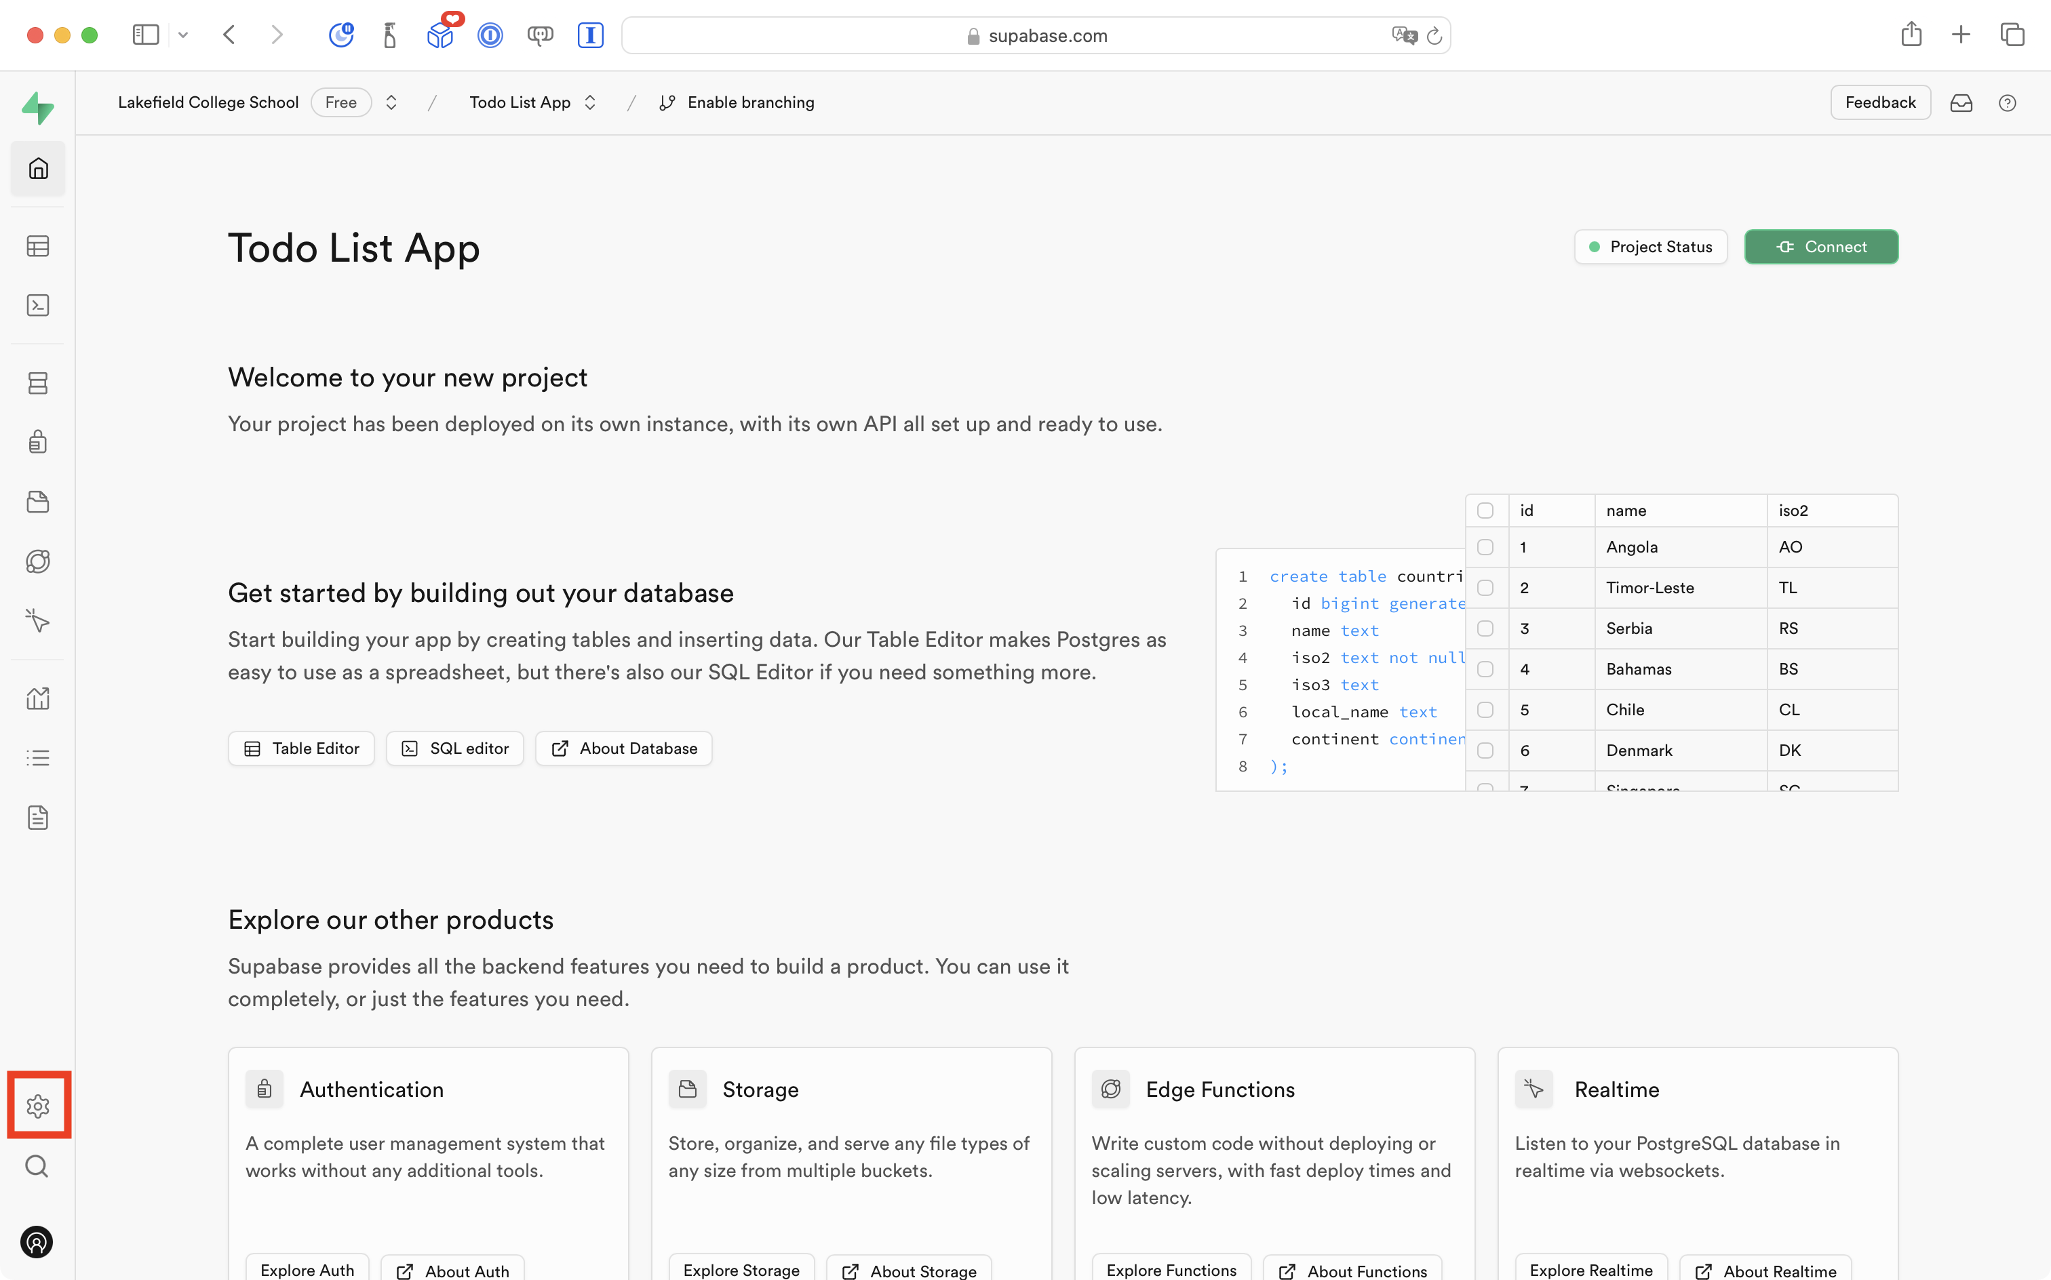The width and height of the screenshot is (2051, 1280).
Task: Open Authentication lock icon in sidebar
Action: (38, 442)
